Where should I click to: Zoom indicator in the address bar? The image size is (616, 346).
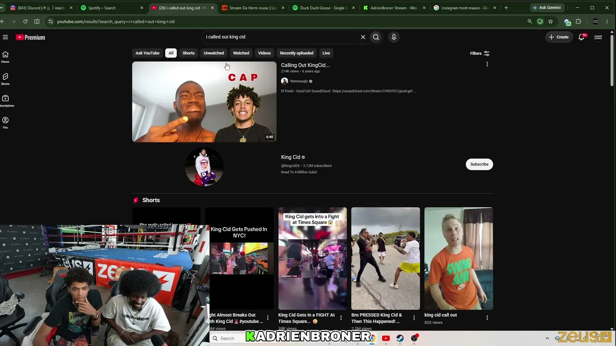[530, 21]
